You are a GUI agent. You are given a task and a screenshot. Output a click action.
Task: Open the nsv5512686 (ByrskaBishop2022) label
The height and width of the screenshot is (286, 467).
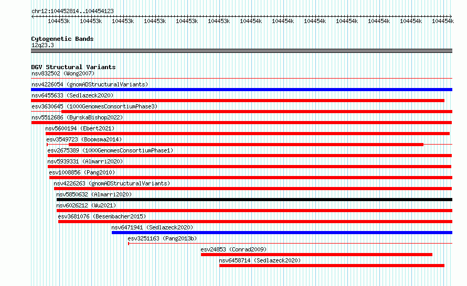point(77,117)
